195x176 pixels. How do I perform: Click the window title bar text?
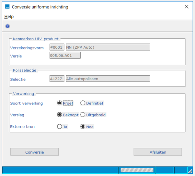coord(40,7)
